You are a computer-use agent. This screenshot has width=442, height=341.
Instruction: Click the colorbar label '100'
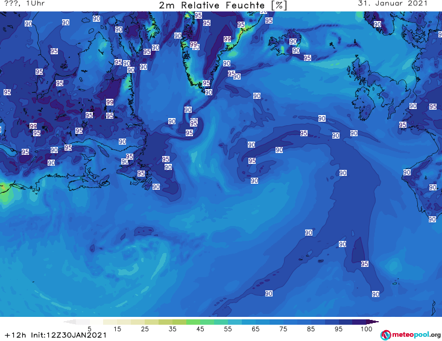click(x=367, y=329)
